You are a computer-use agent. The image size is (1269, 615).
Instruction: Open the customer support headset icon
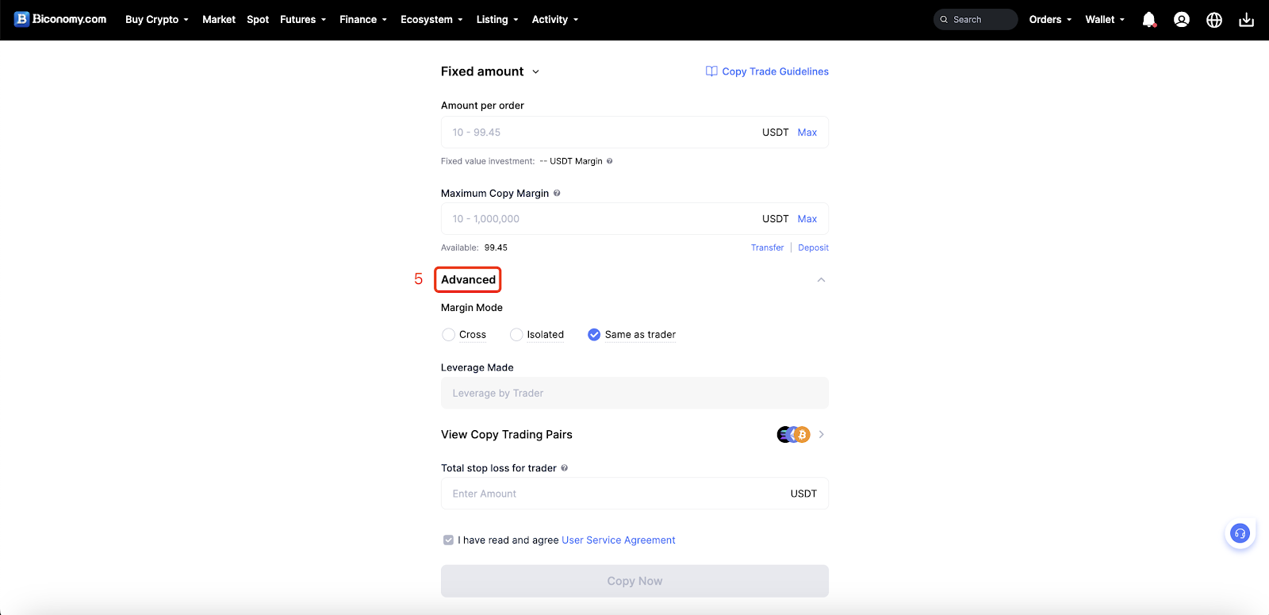pyautogui.click(x=1240, y=533)
